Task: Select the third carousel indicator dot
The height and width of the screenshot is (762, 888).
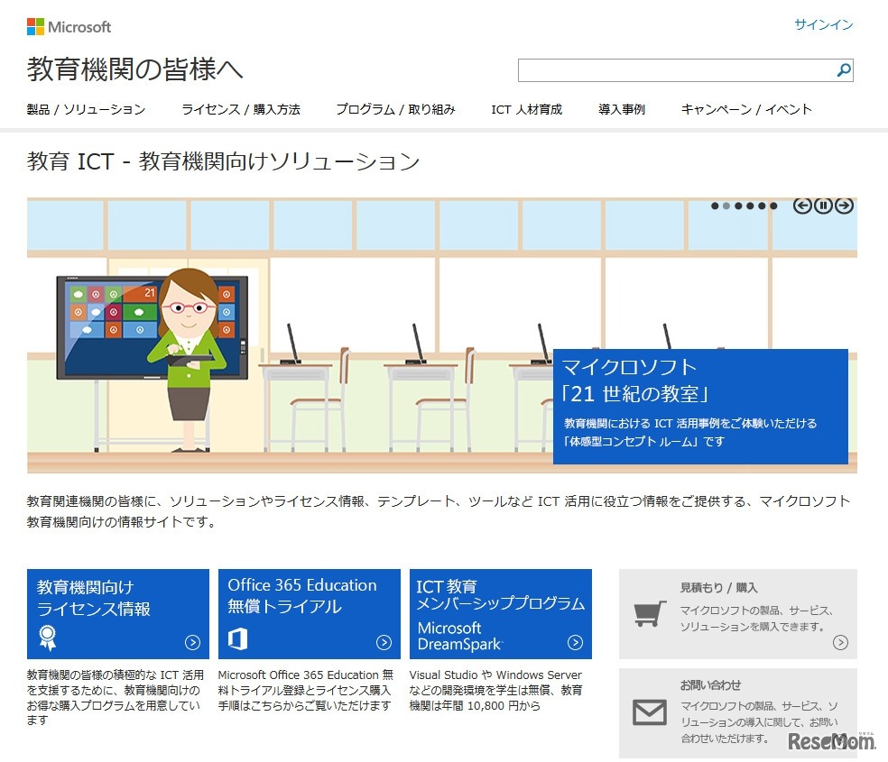Action: pyautogui.click(x=739, y=206)
